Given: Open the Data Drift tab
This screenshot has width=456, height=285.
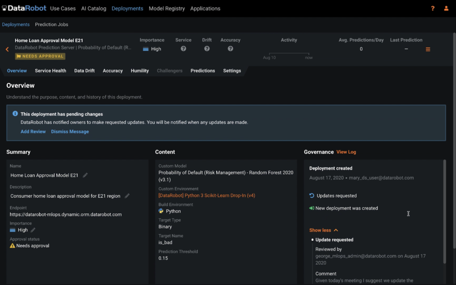Looking at the screenshot, I should [x=84, y=70].
